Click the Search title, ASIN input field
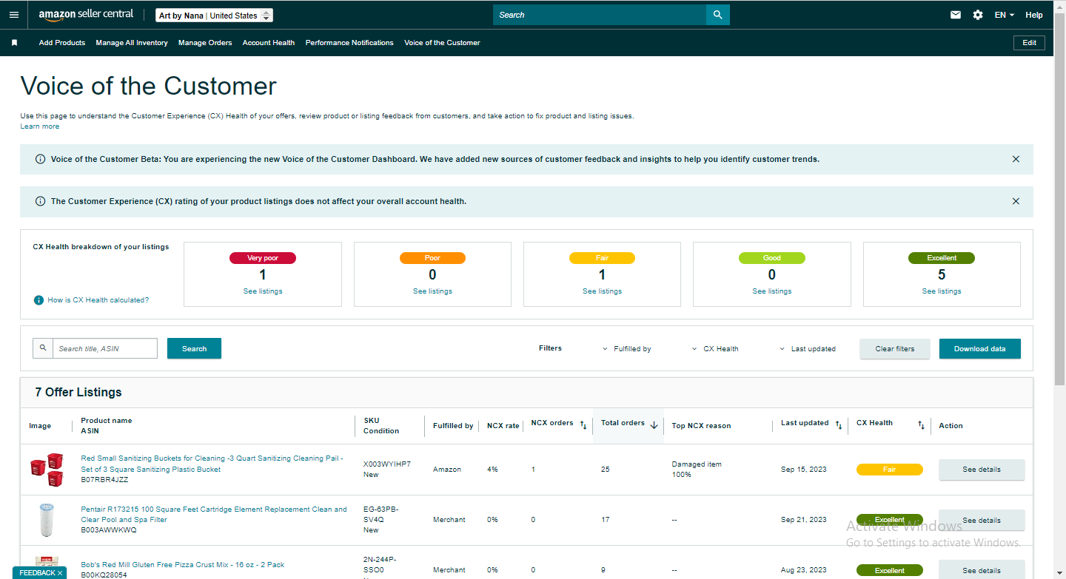Image resolution: width=1066 pixels, height=579 pixels. (105, 348)
